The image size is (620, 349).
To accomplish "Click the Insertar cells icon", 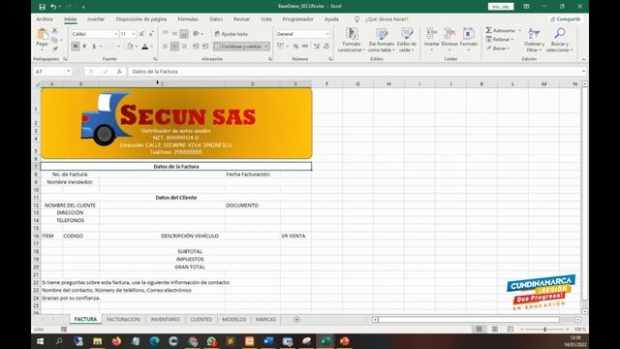I will [432, 34].
